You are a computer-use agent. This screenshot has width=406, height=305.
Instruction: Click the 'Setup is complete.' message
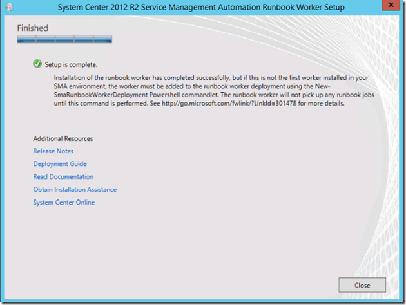pos(71,64)
